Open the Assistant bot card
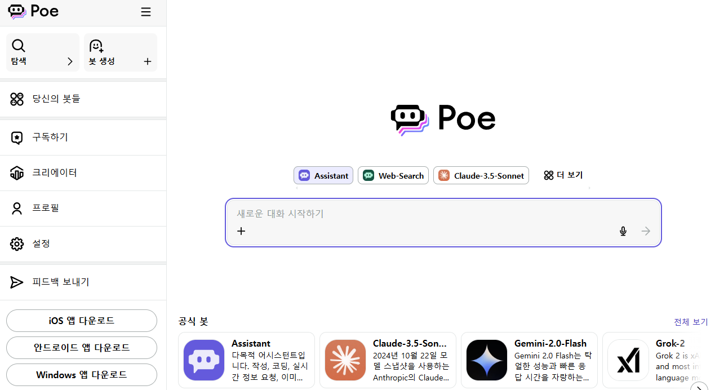The image size is (715, 390). pyautogui.click(x=246, y=360)
